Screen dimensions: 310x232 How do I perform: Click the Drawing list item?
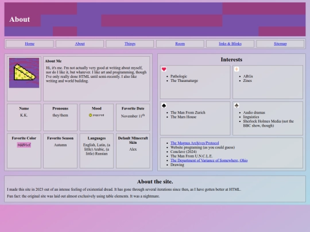[177, 164]
